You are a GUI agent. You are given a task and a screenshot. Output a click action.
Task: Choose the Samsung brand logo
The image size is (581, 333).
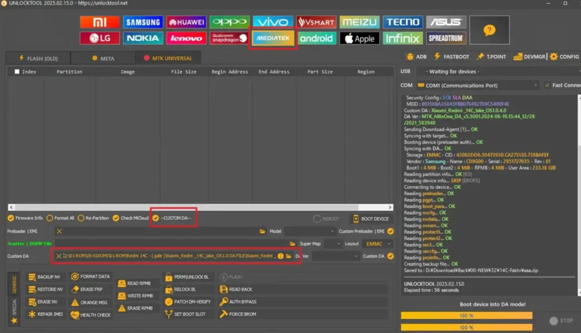[142, 22]
